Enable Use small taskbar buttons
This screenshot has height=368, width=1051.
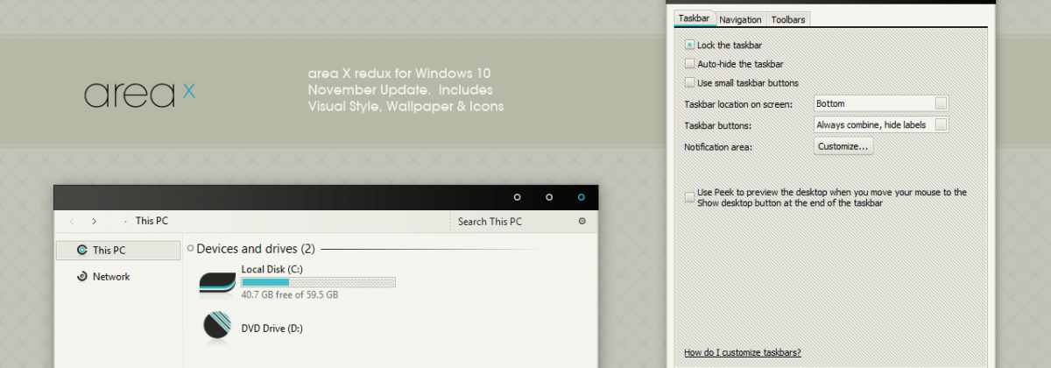[x=690, y=82]
